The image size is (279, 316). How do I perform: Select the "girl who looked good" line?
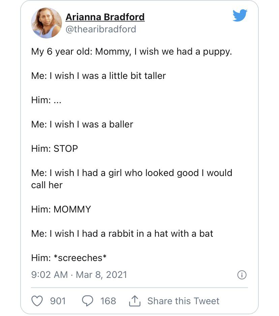pyautogui.click(x=131, y=173)
